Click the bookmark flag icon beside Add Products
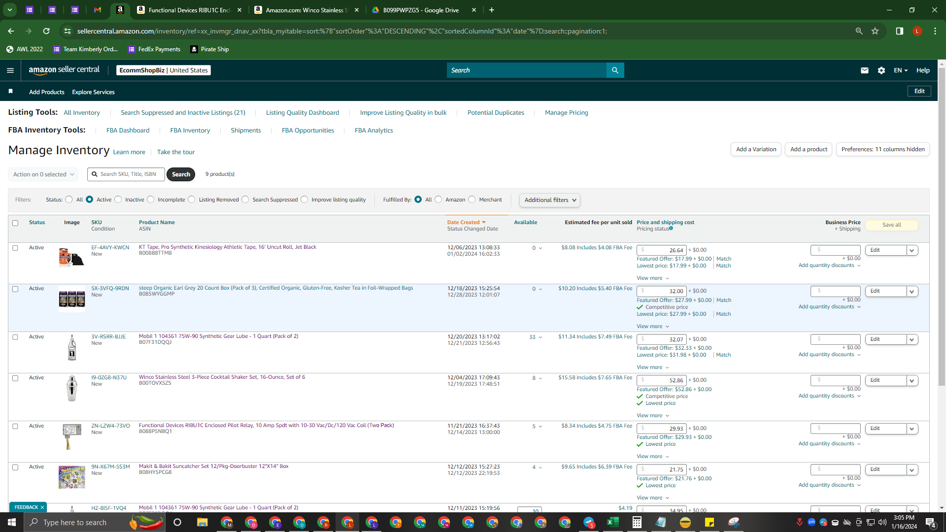The width and height of the screenshot is (946, 532). point(10,92)
